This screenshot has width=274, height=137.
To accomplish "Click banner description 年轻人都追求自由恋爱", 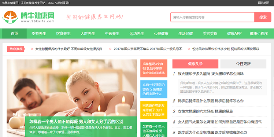I will tap(81, 129).
